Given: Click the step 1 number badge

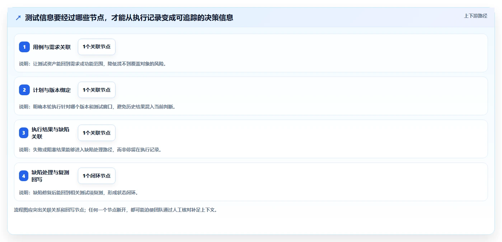Looking at the screenshot, I should coord(24,47).
